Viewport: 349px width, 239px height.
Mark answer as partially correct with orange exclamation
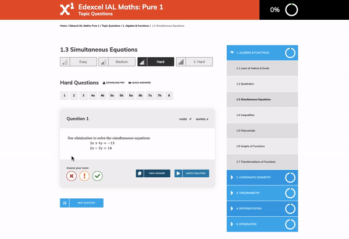tap(84, 175)
